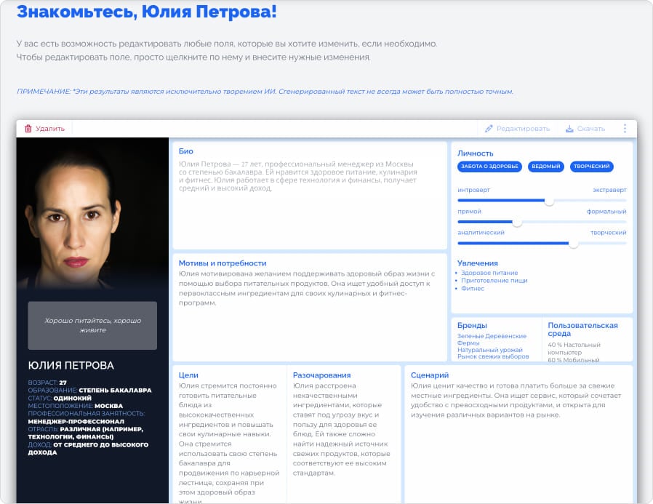
Task: Select the Фитнес interest link
Action: 471,288
